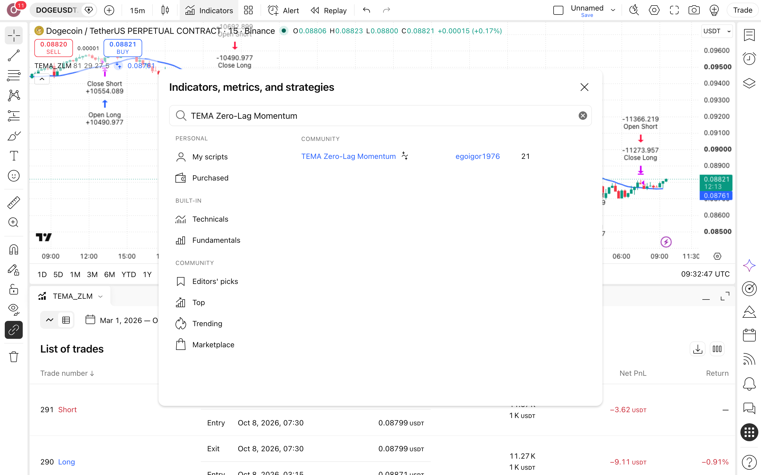The height and width of the screenshot is (475, 761).
Task: Select the Technicals category
Action: click(210, 219)
